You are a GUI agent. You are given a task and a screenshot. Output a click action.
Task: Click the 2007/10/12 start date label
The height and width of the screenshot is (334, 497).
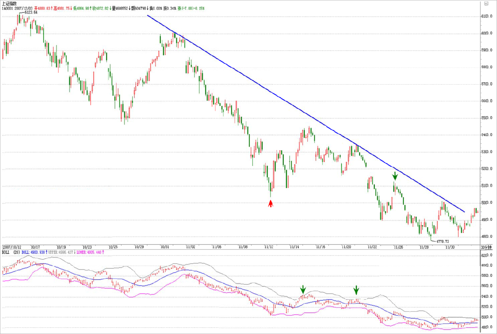(x=12, y=247)
